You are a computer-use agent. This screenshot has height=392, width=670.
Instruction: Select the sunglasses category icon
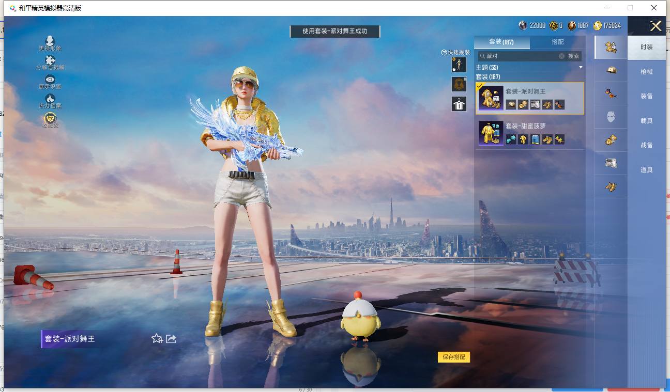click(611, 93)
